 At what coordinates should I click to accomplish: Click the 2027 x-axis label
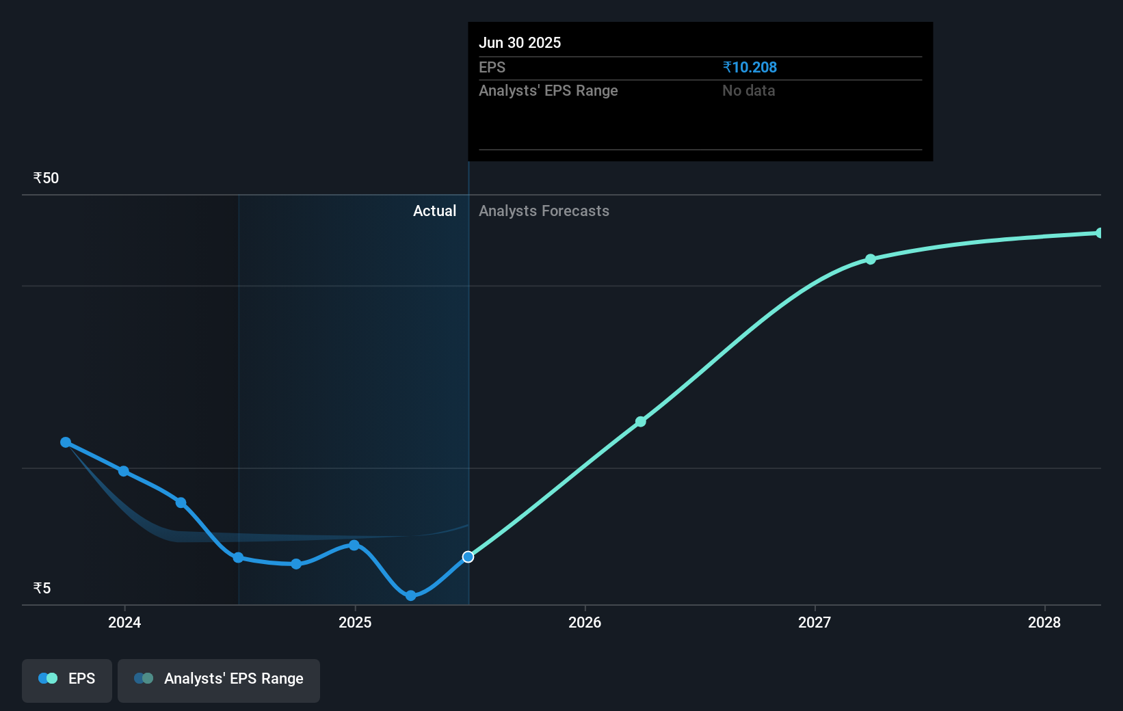point(815,622)
